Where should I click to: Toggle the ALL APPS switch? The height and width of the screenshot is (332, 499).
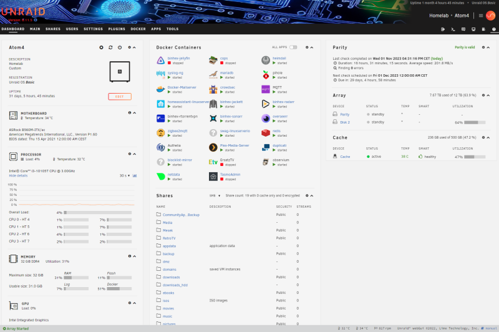[x=293, y=47]
